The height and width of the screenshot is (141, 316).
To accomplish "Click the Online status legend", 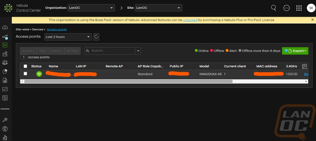I will (202, 51).
